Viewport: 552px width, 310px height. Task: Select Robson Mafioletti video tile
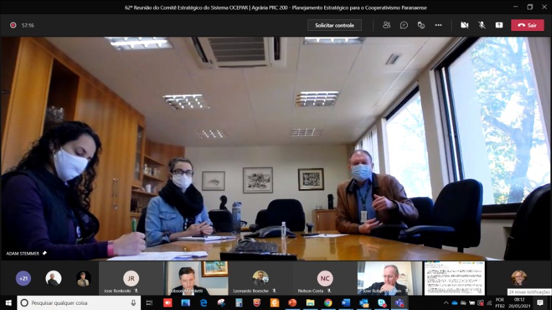point(195,278)
